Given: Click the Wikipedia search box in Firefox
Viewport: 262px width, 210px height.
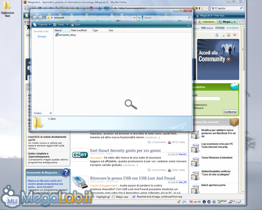Looking at the screenshot, I should pos(228,8).
